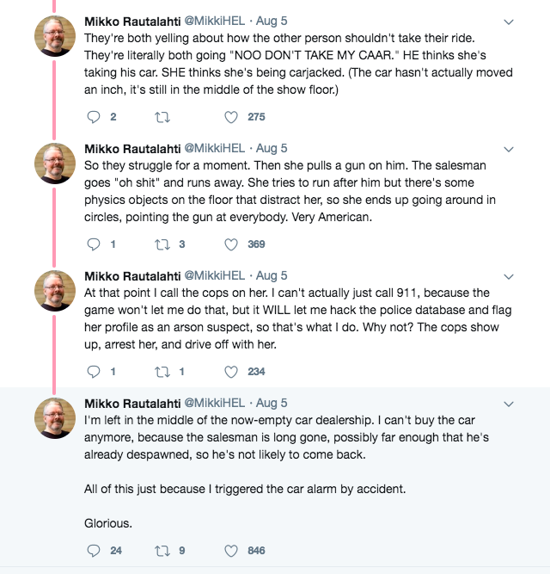
Task: Retweet the arson suspect tweet
Action: coord(161,372)
